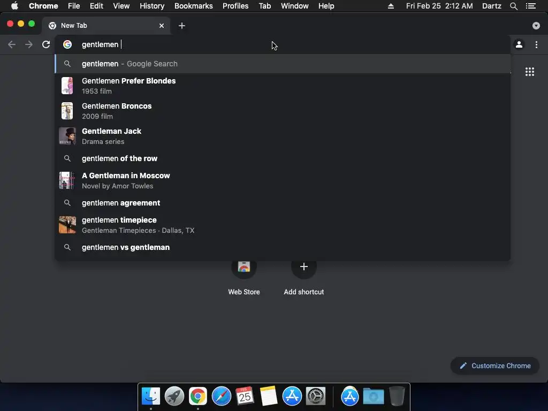Click search icon beside 'gentlemen agreement'
This screenshot has width=548, height=411.
pyautogui.click(x=67, y=203)
